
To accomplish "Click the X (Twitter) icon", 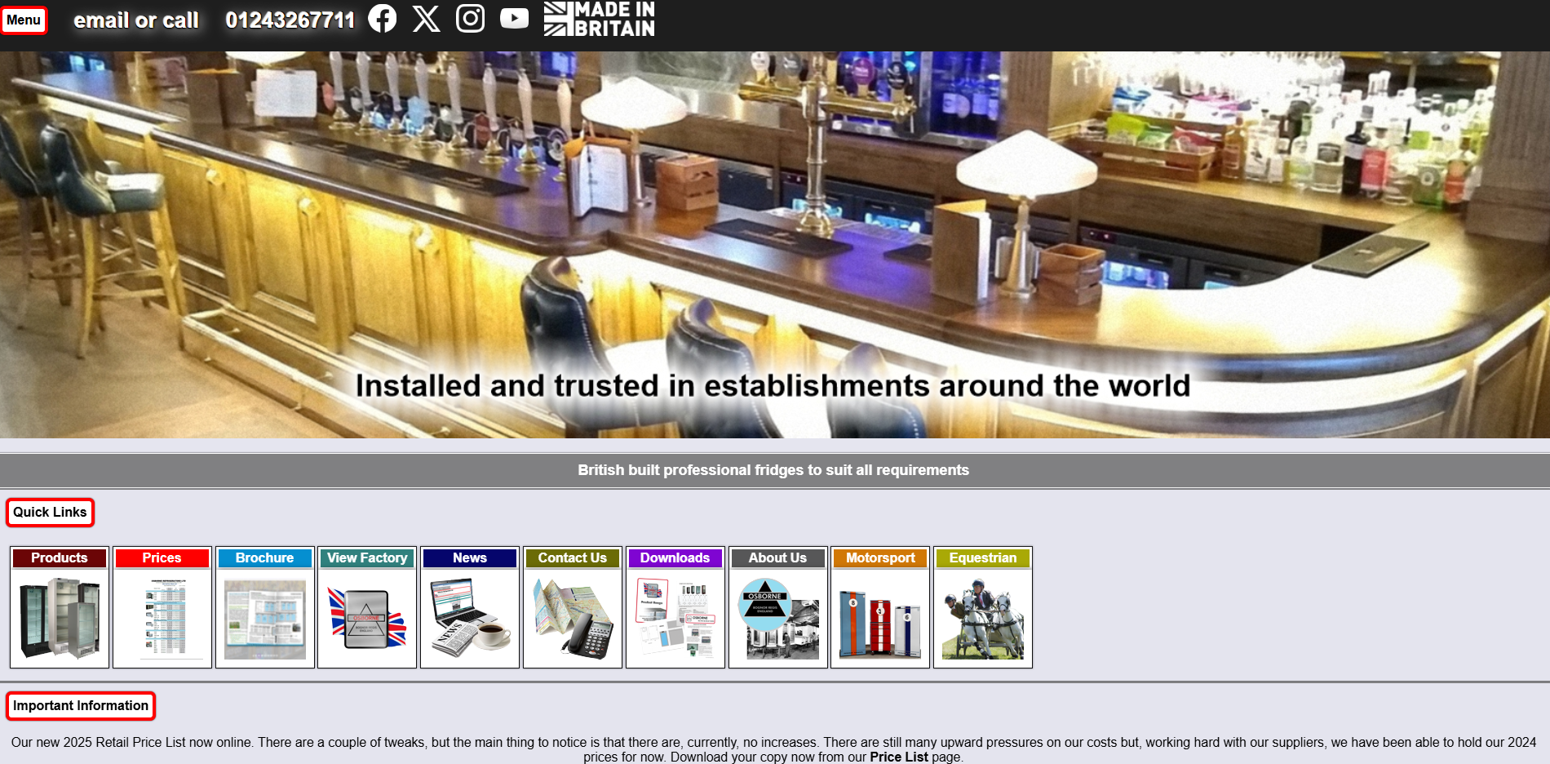I will [x=426, y=18].
